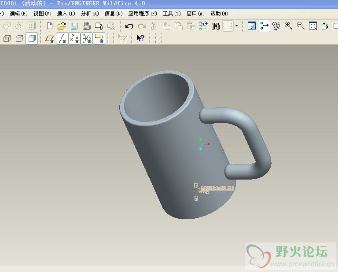Click the first greyed shapes icon in toolbar

point(7,26)
